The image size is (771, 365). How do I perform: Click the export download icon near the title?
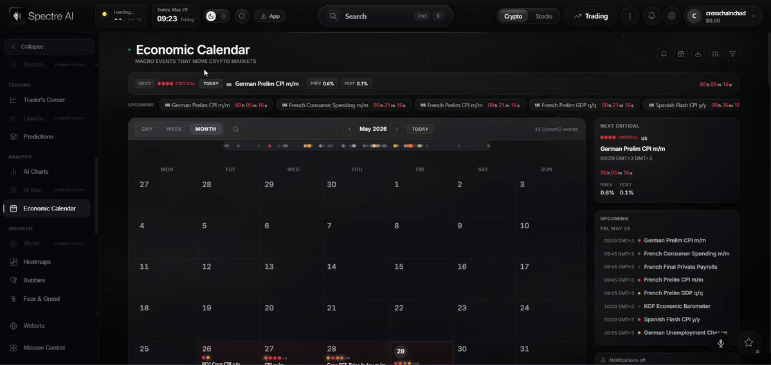[x=698, y=54]
